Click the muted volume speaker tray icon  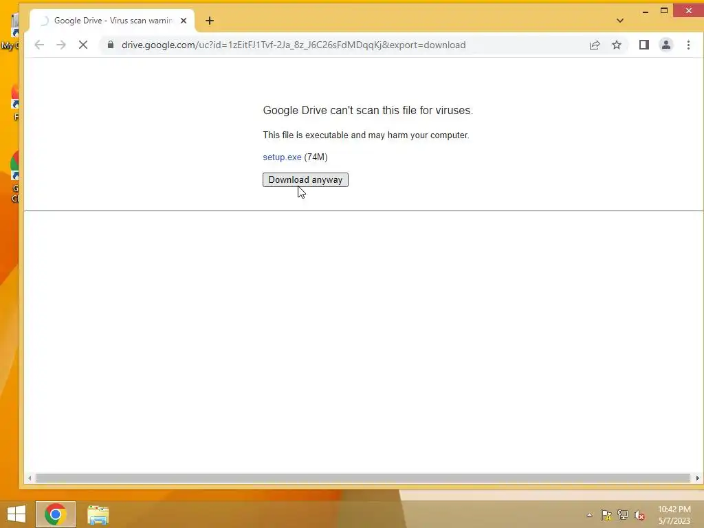639,515
